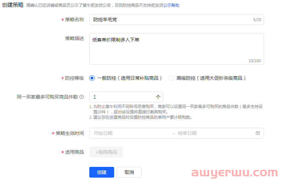Click the help icon beside 同一买家最多可购买商品件数
Image resolution: width=284 pixels, height=183 pixels.
81,97
